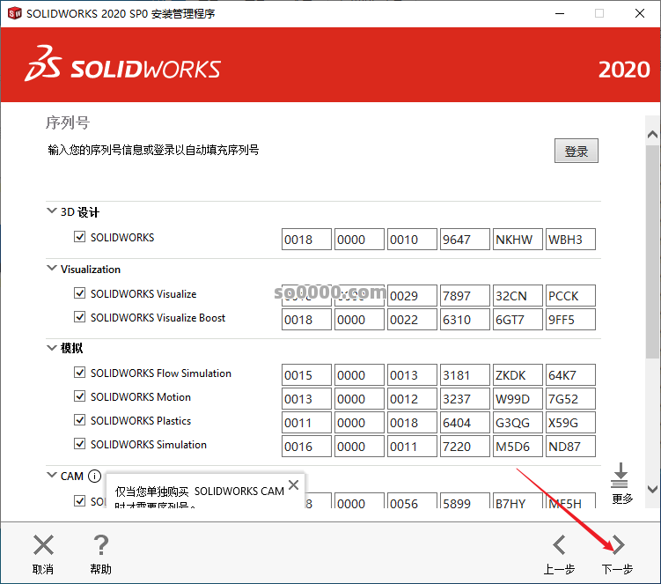Screen dimensions: 661x584
Task: Click the 上一步 label
Action: click(x=559, y=569)
